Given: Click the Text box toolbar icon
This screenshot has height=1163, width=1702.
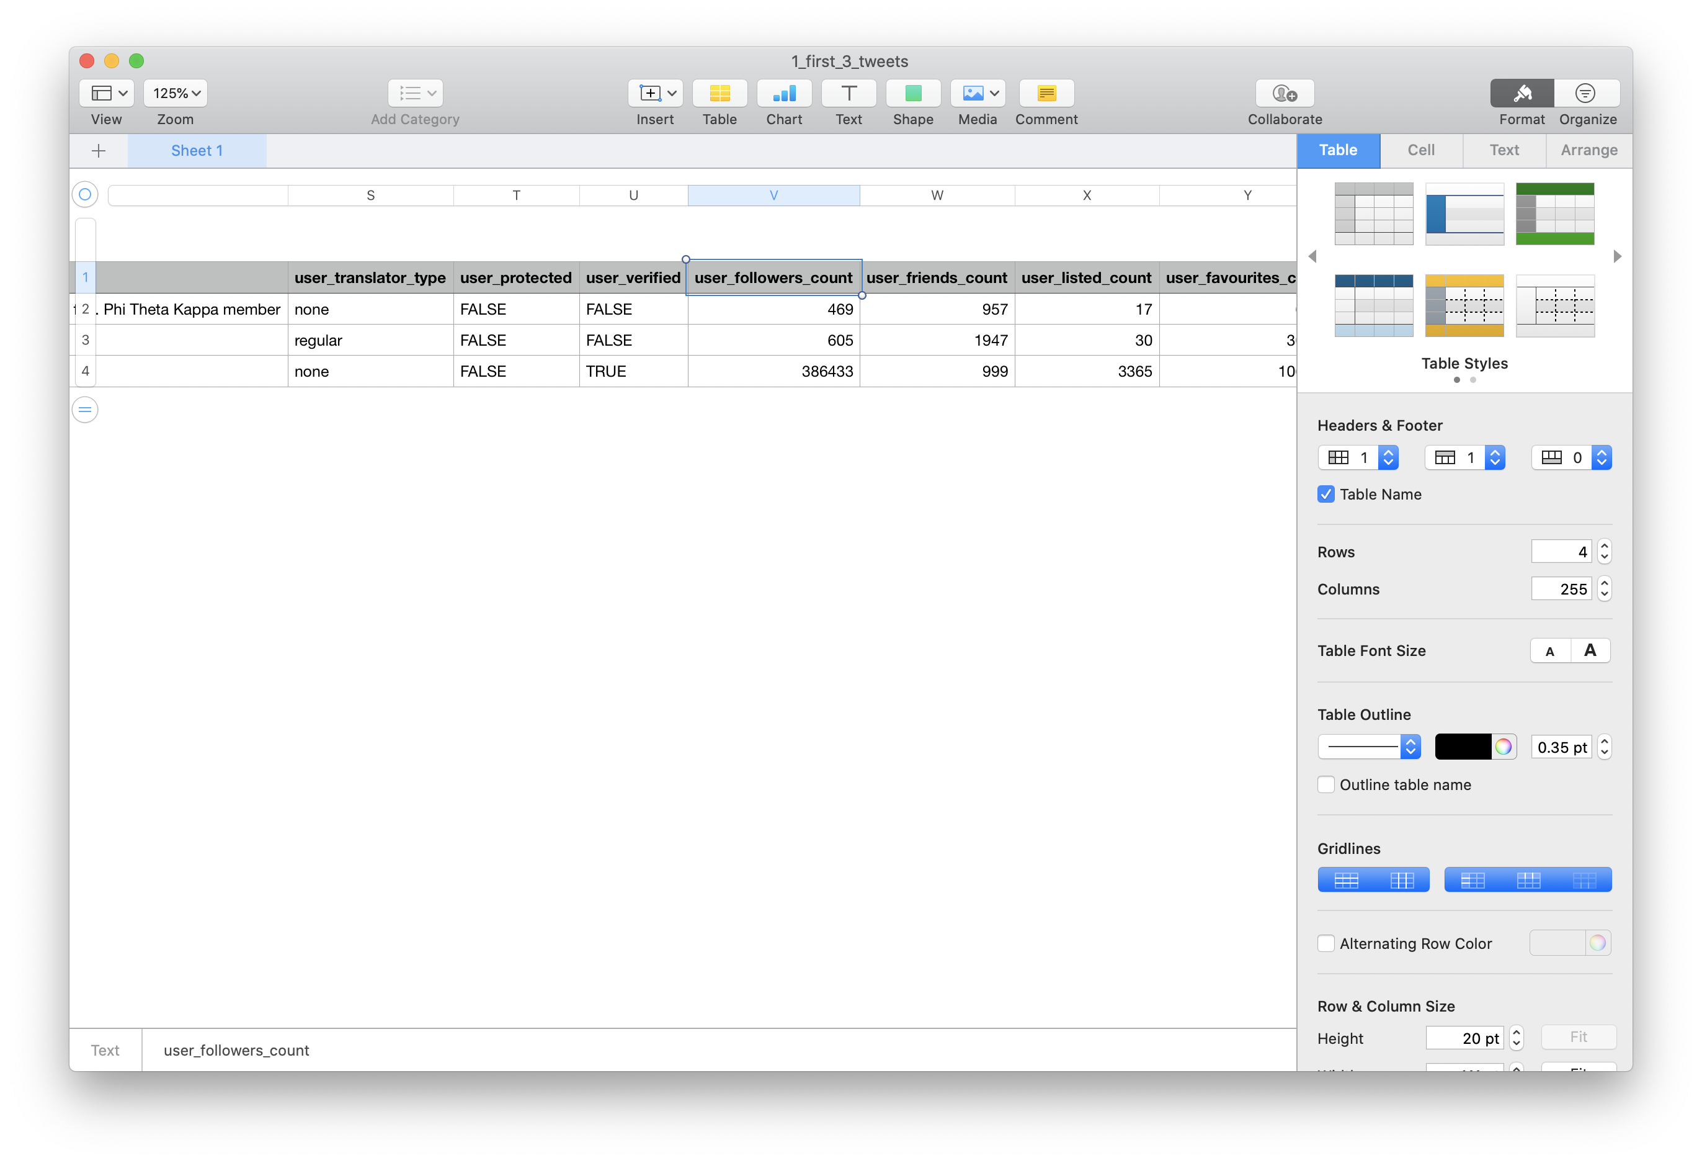Looking at the screenshot, I should point(849,93).
